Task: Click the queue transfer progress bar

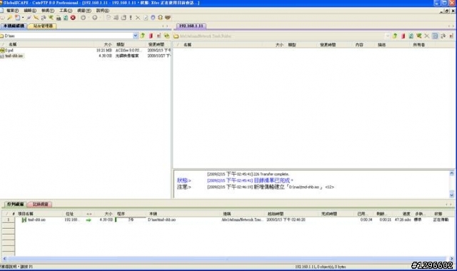Action: point(131,220)
